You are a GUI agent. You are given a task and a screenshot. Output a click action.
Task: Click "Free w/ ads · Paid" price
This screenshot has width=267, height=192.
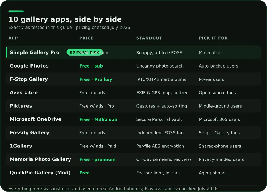pyautogui.click(x=97, y=146)
